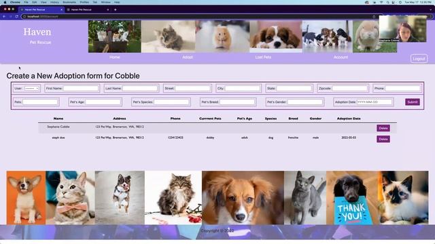The height and width of the screenshot is (244, 435).
Task: Delete the steph doe row
Action: tap(383, 139)
